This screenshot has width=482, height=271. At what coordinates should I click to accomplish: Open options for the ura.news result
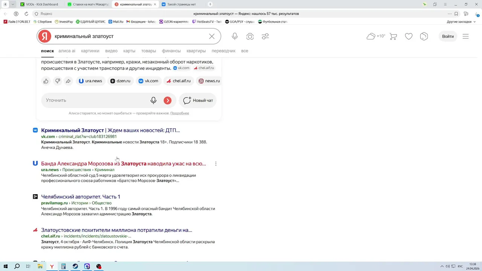[x=216, y=164]
